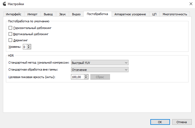
Task: Toggle the Деринггинг checkbox
Action: pyautogui.click(x=10, y=40)
